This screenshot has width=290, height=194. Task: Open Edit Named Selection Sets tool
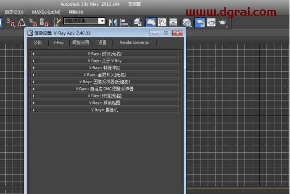57,22
